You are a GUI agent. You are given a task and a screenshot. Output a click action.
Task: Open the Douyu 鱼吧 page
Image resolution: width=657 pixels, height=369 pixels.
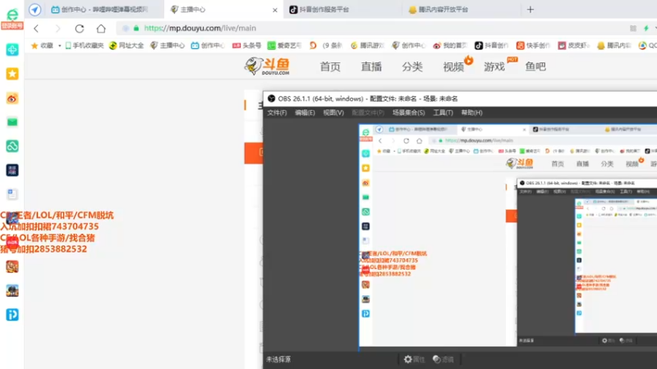pos(535,66)
